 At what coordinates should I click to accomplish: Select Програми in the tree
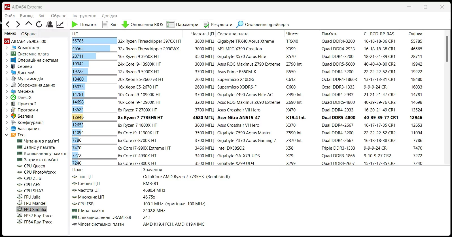(24, 110)
